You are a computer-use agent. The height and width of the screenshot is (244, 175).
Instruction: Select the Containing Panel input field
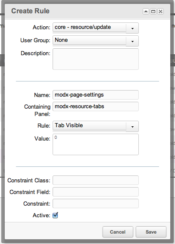[x=96, y=106]
